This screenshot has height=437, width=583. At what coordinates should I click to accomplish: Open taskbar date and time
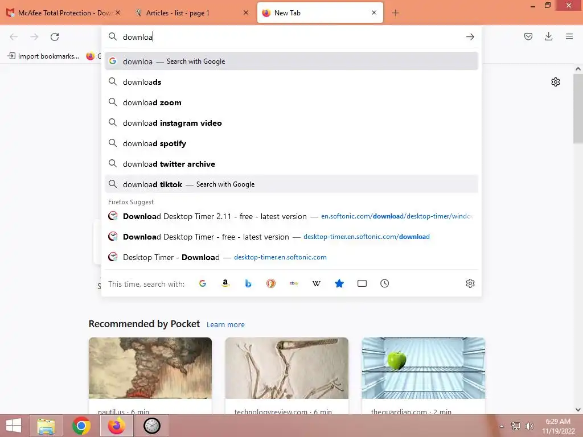558,426
